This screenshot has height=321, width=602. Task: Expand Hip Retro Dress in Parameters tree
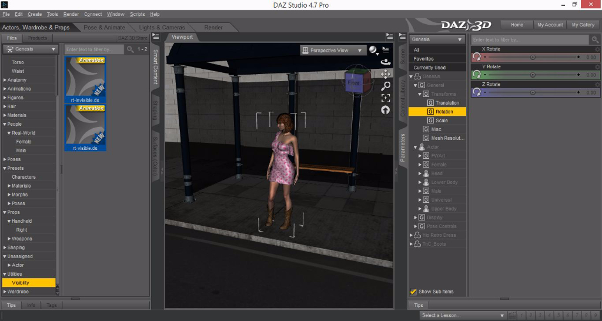click(x=411, y=235)
